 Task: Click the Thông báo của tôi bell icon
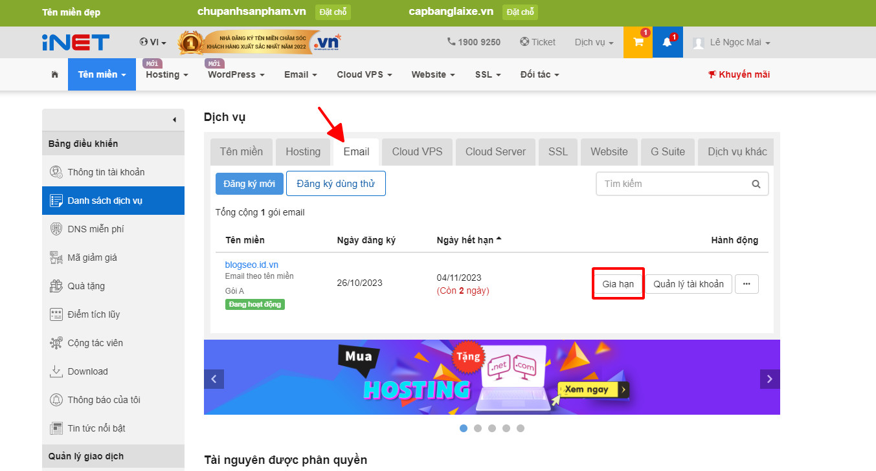56,400
